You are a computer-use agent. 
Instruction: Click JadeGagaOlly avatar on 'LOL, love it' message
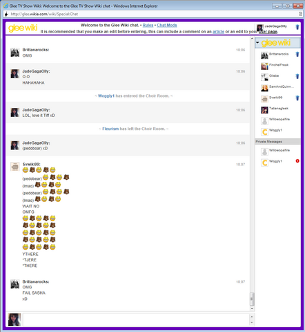point(15,112)
